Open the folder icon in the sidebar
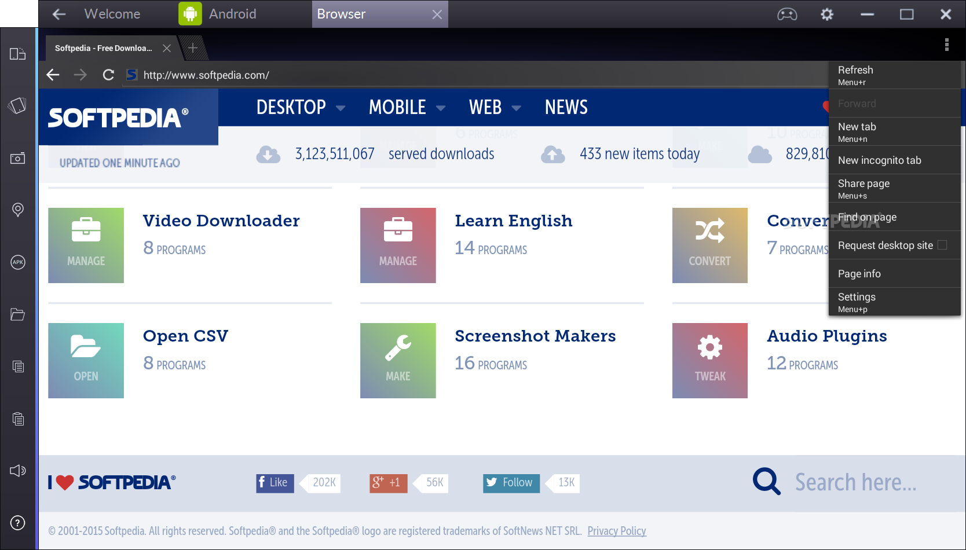 point(18,314)
